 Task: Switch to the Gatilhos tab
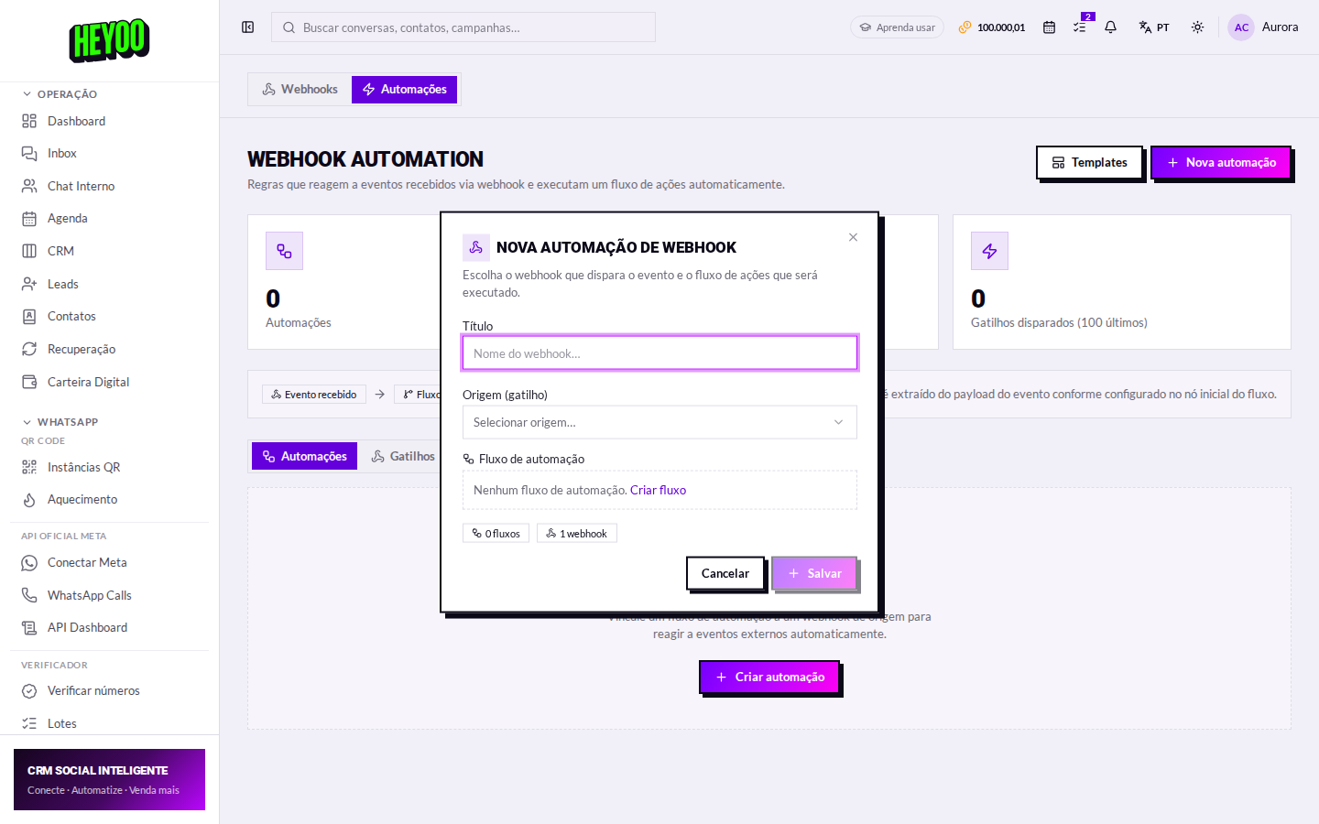click(x=403, y=456)
